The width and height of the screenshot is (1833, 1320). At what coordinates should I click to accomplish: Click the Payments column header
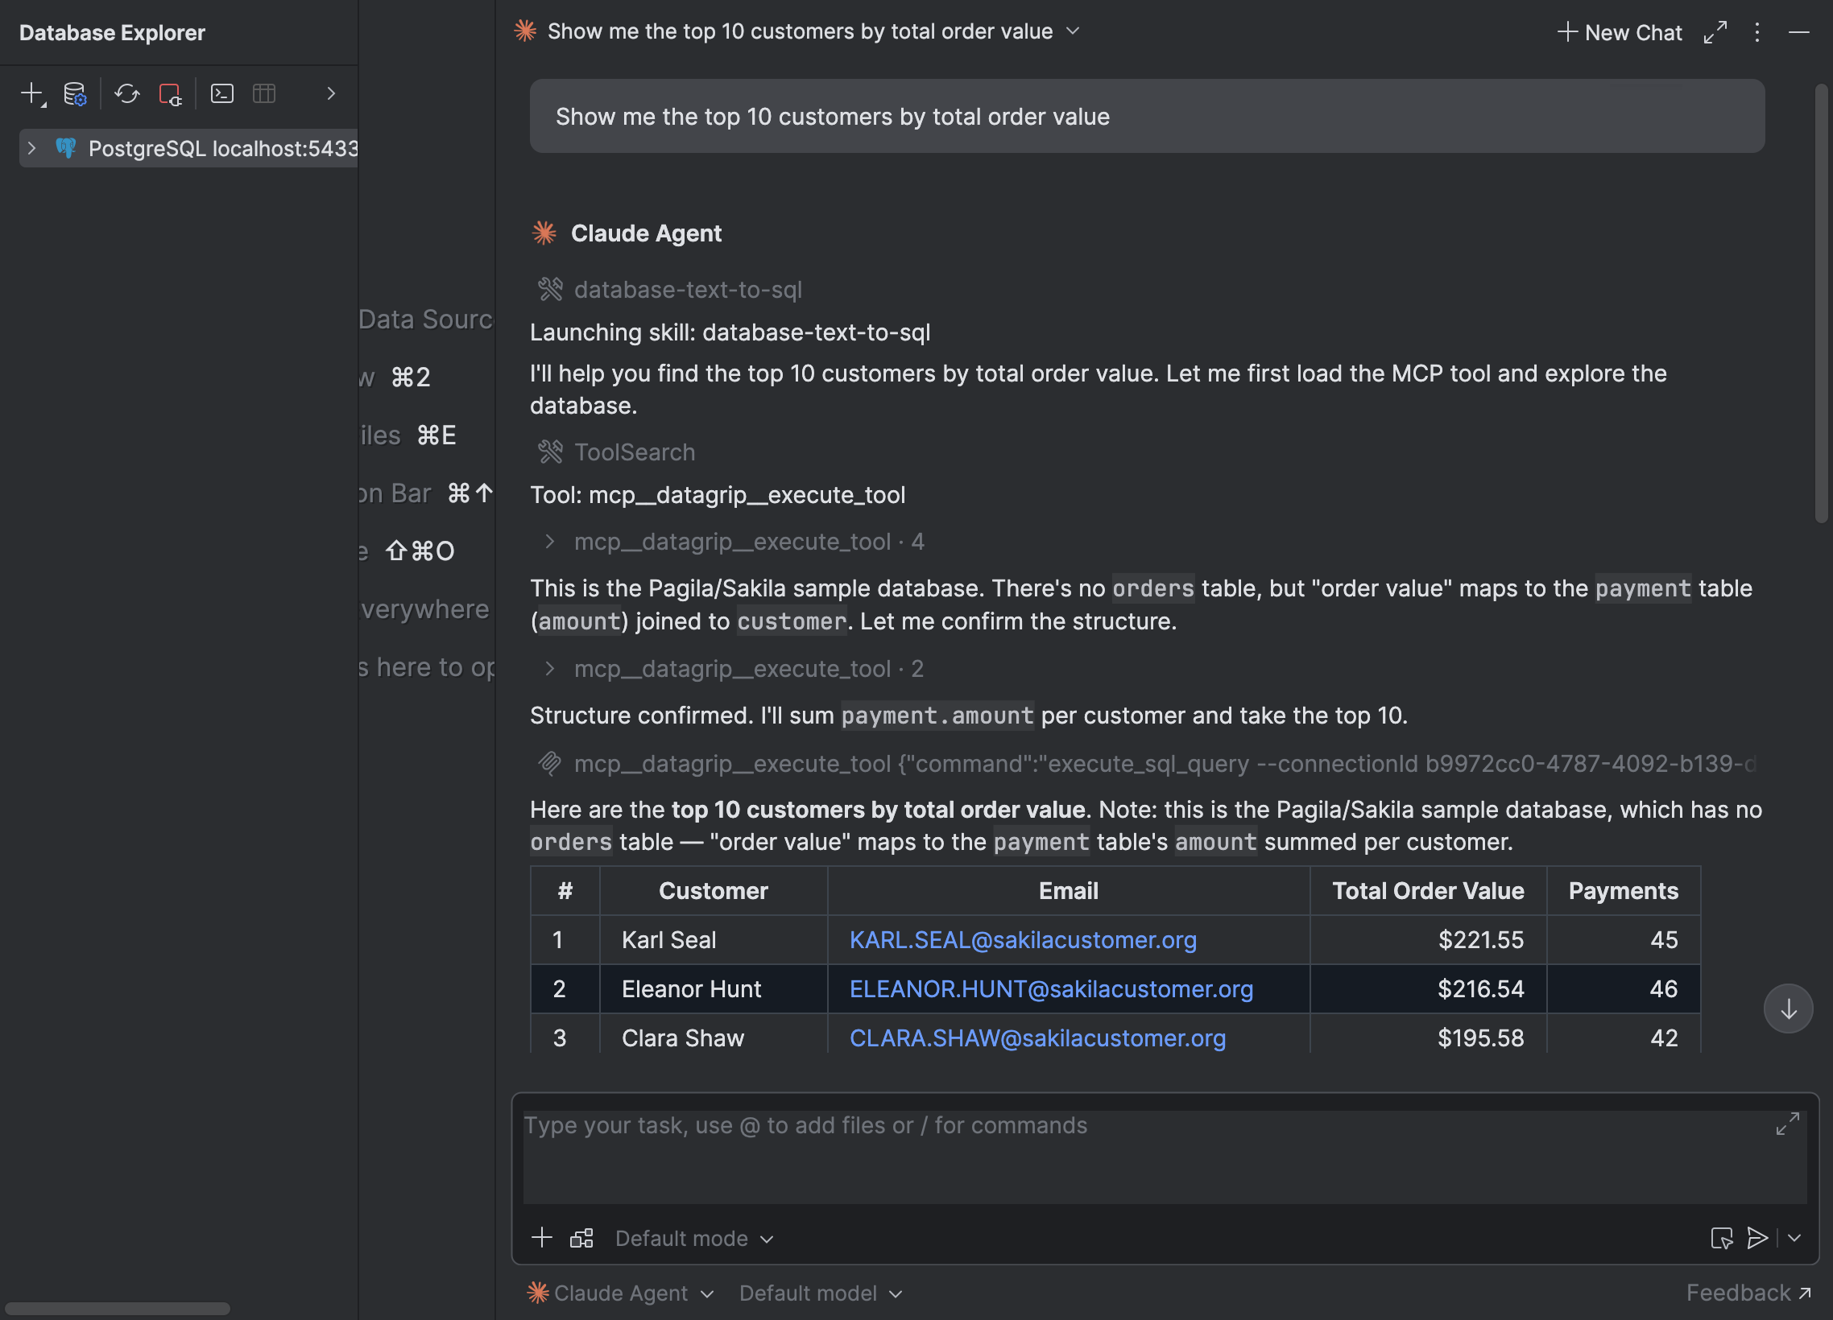(1624, 891)
